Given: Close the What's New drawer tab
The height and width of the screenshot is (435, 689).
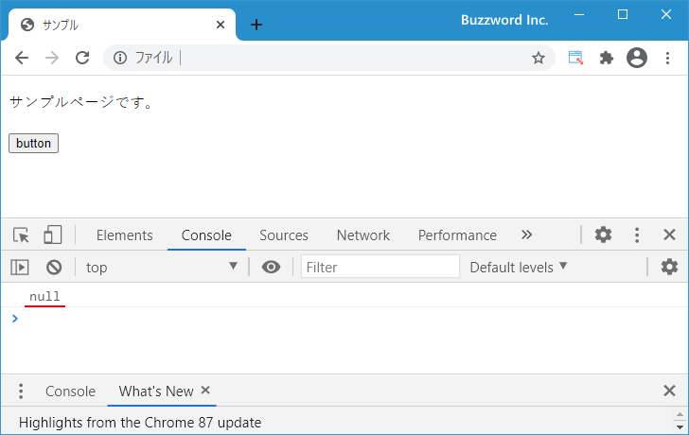Looking at the screenshot, I should coord(205,390).
